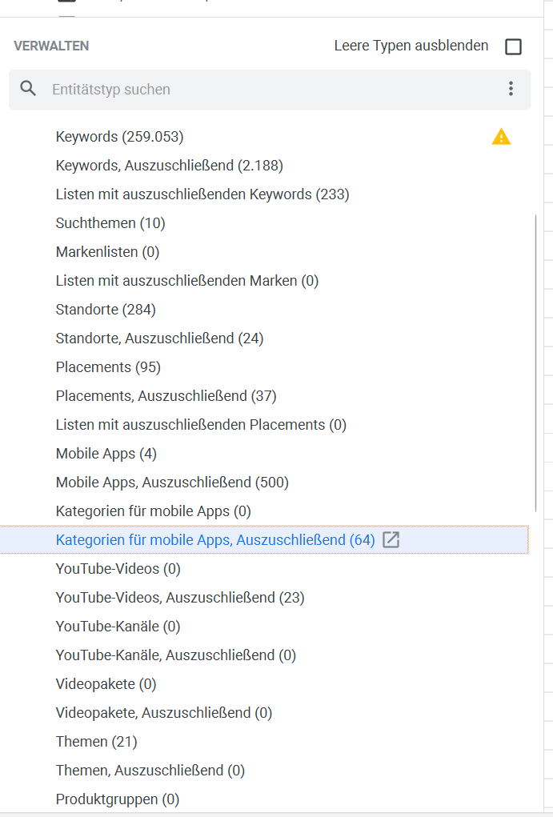
Task: Focus the Entitätstyp suchen search field
Action: [x=270, y=90]
